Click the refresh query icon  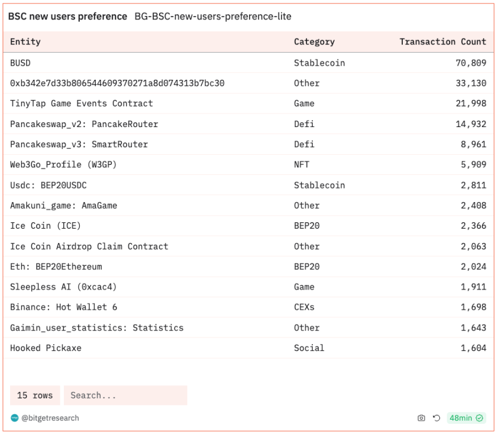click(x=436, y=418)
